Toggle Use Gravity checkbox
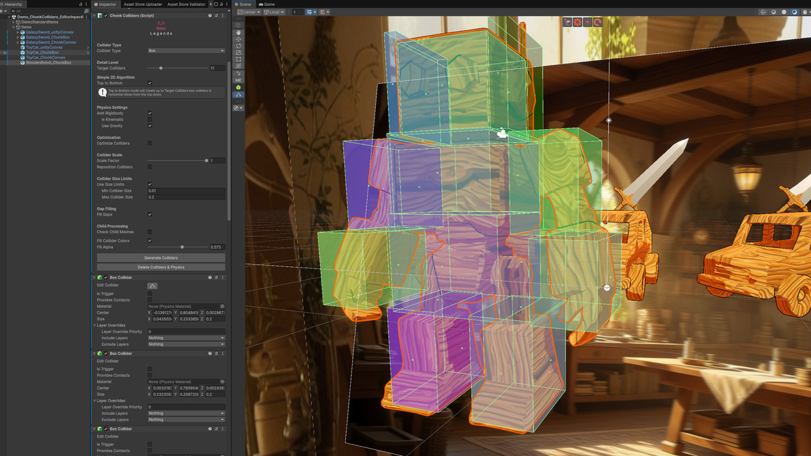The image size is (811, 456). tap(149, 126)
